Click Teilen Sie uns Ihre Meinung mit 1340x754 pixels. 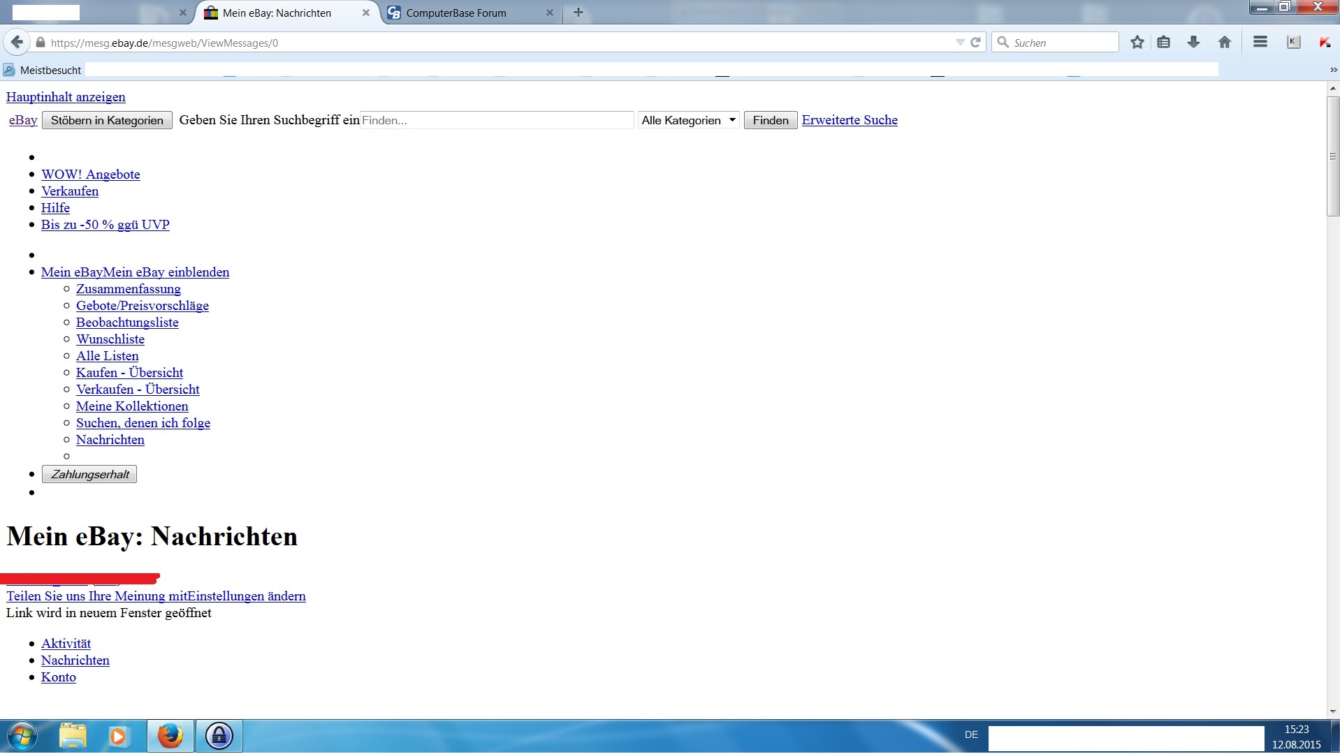click(x=96, y=596)
